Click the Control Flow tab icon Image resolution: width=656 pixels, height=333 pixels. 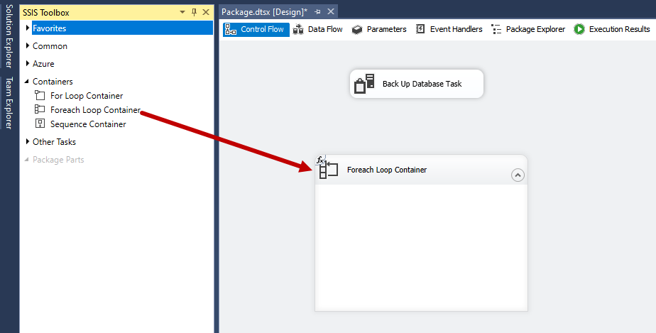(231, 29)
